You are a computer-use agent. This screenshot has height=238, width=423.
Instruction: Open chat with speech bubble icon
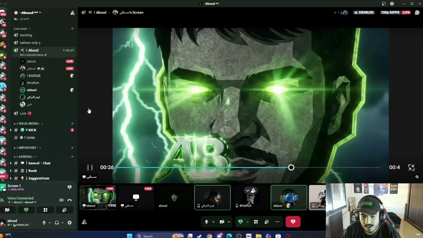pos(417,13)
